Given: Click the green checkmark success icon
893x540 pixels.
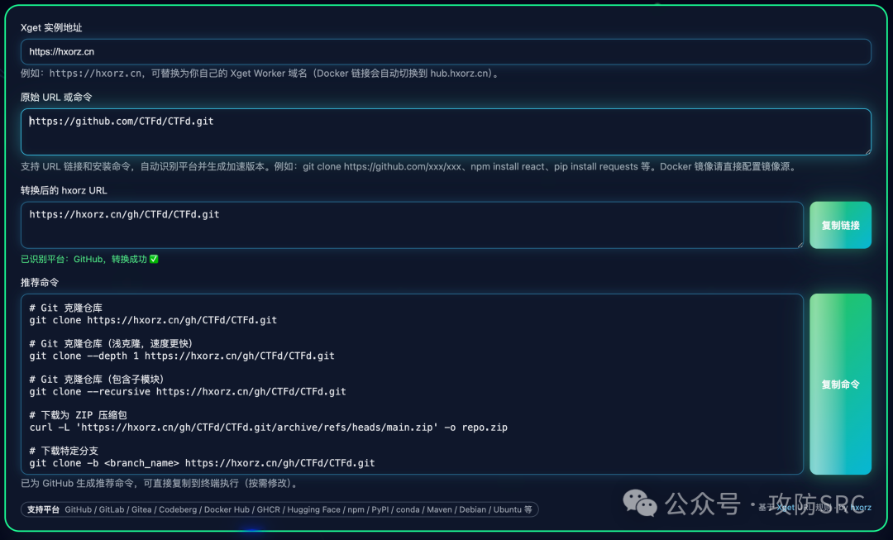Looking at the screenshot, I should (154, 259).
